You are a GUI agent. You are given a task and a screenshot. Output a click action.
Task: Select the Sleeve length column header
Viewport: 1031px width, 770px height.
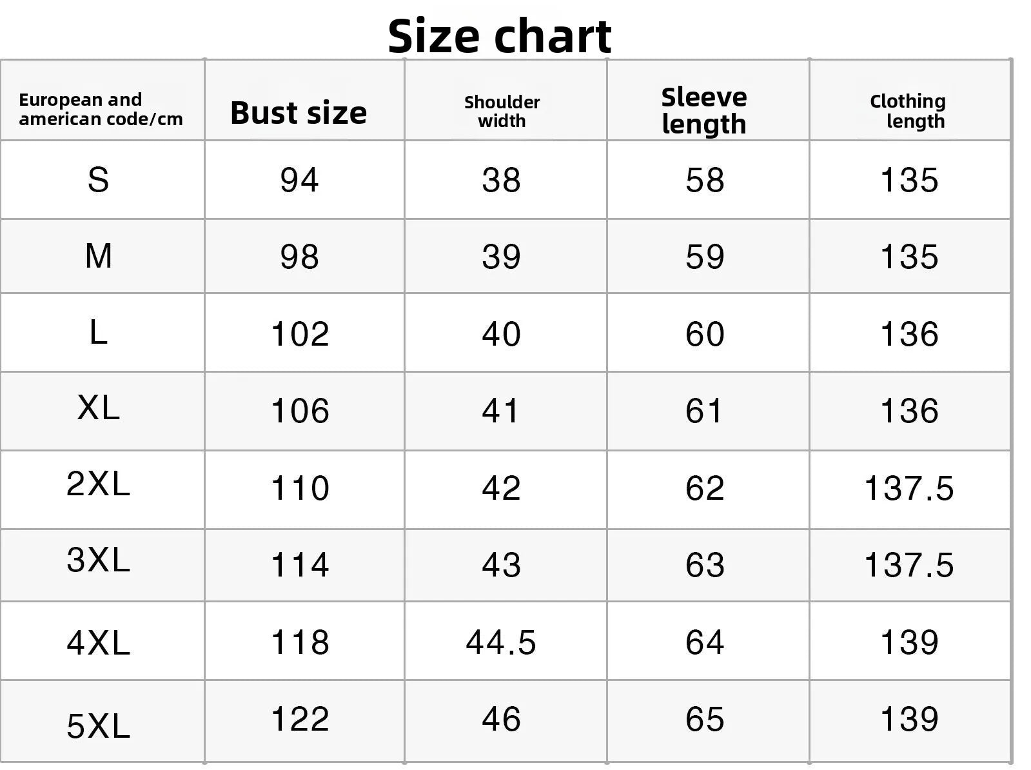point(704,110)
